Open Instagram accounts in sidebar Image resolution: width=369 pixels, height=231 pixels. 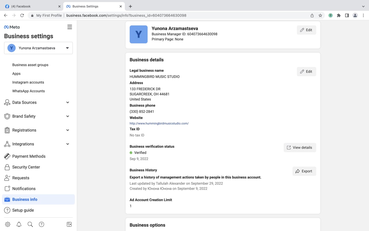[x=28, y=82]
